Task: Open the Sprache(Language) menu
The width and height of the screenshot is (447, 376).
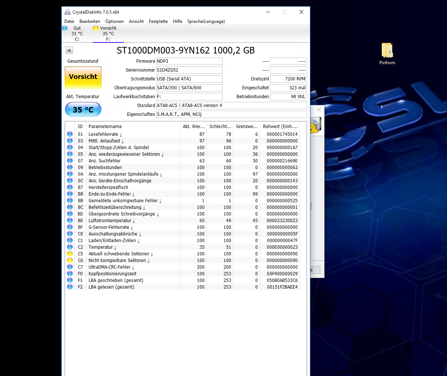Action: point(206,21)
